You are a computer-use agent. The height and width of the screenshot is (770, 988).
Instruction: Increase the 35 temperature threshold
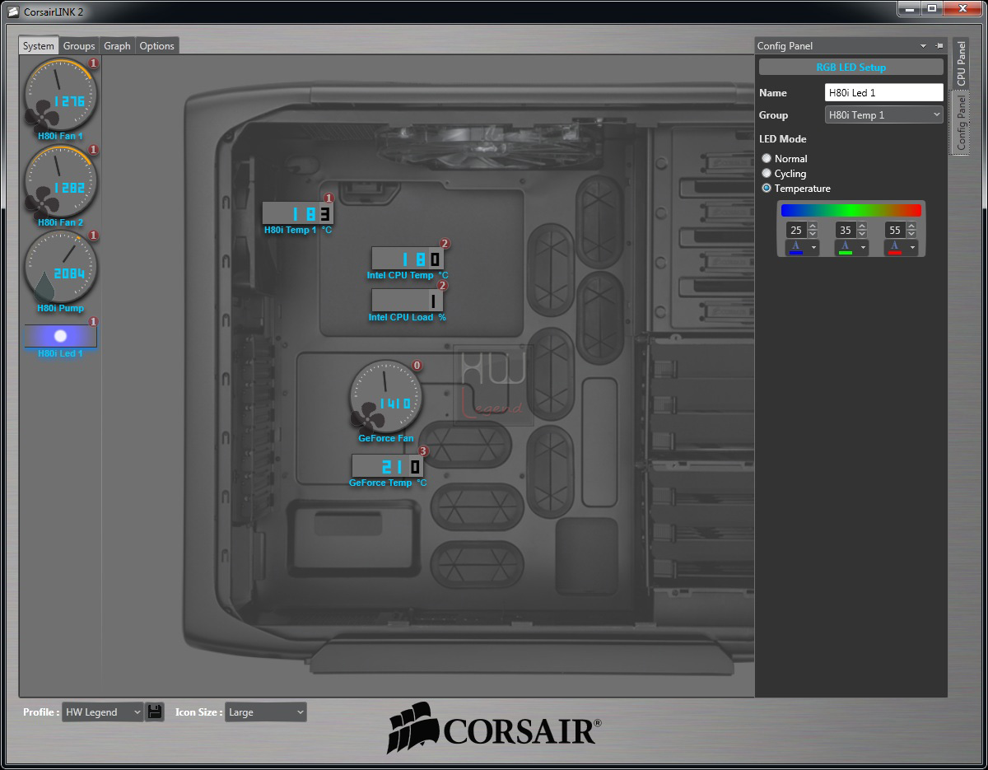862,226
